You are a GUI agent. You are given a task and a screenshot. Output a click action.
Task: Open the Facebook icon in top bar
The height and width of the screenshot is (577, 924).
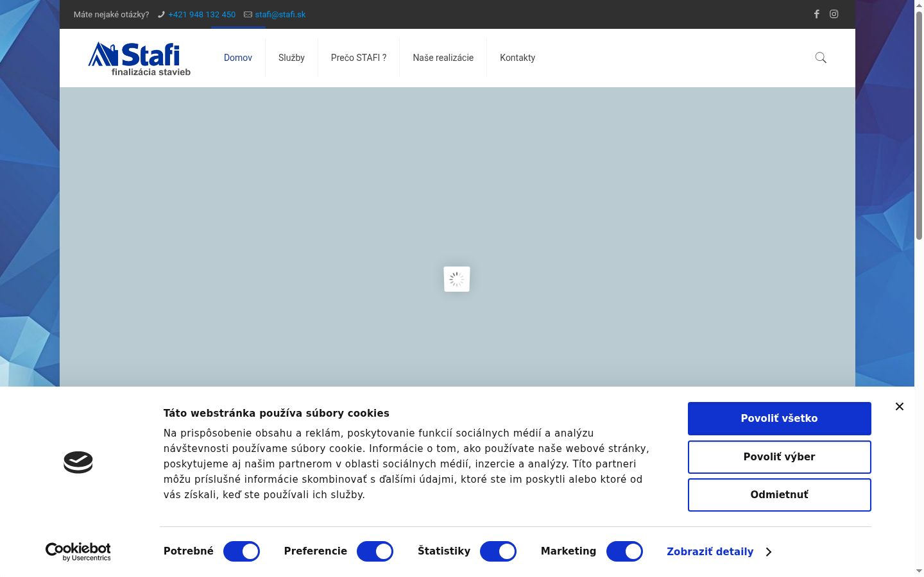tap(816, 14)
